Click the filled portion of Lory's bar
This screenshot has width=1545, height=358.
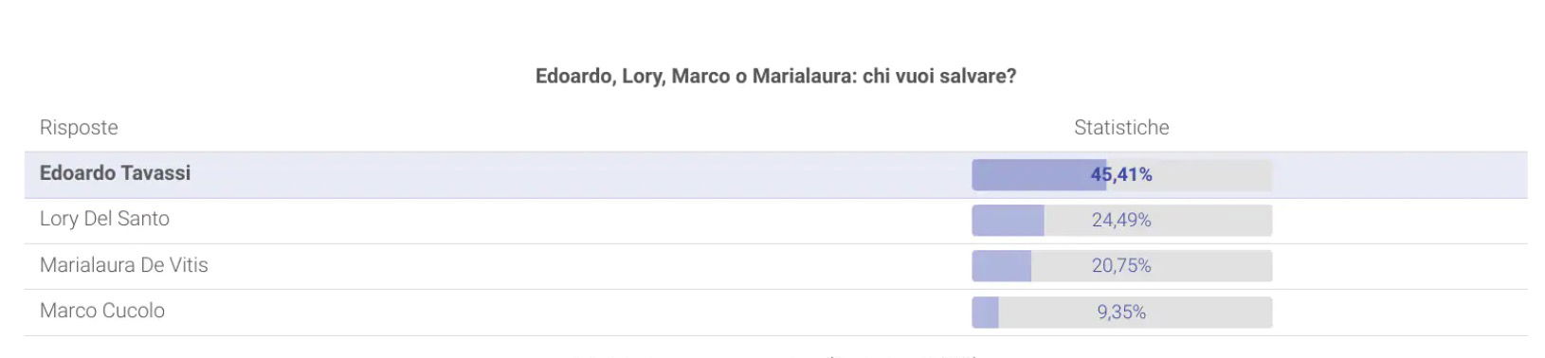click(x=1008, y=221)
